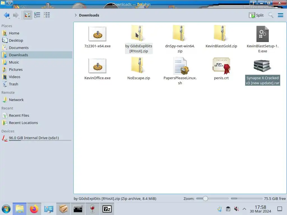
Task: Select KevinBlastSetup-1.0.exe file icon
Action: [x=262, y=34]
